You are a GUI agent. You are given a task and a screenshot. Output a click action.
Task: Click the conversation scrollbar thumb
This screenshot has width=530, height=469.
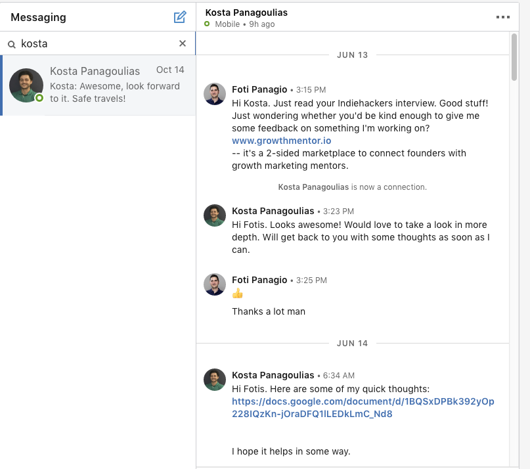514,56
